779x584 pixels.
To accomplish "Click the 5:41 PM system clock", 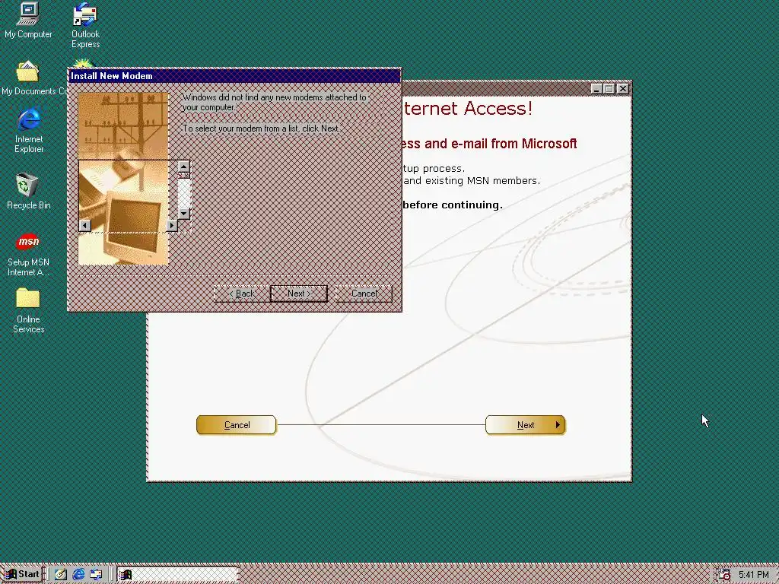I will tap(754, 575).
